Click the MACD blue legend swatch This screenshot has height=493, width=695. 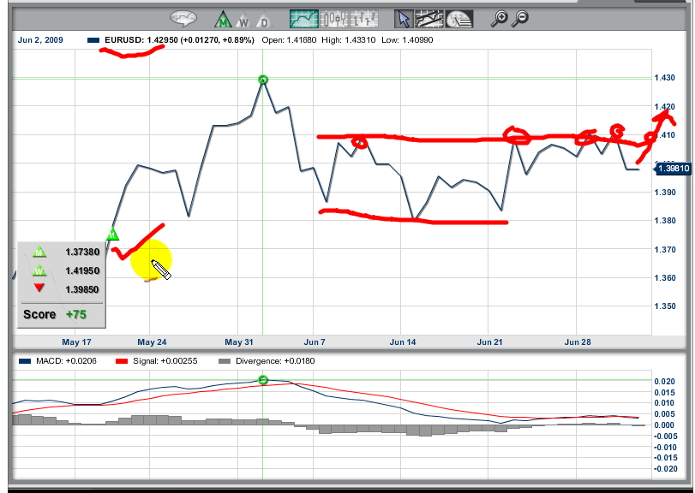tap(25, 361)
